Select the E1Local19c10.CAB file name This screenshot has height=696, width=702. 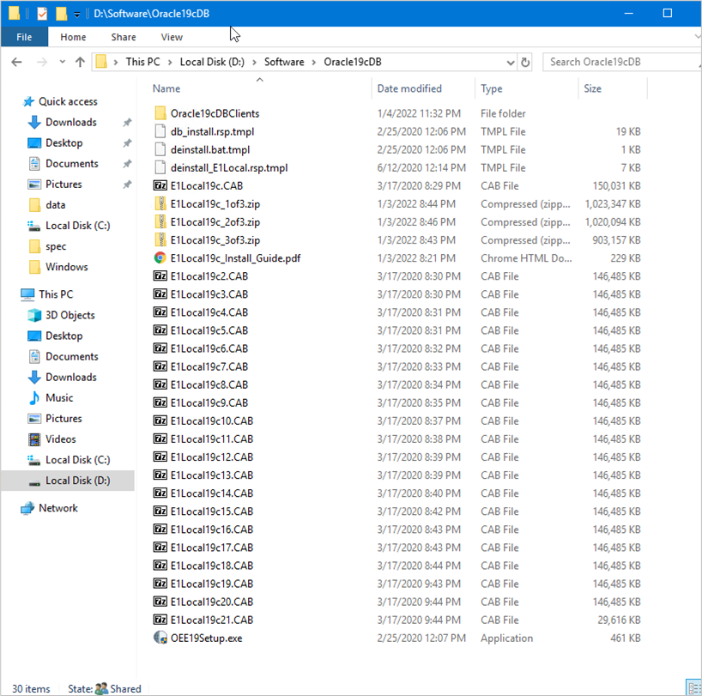(212, 421)
